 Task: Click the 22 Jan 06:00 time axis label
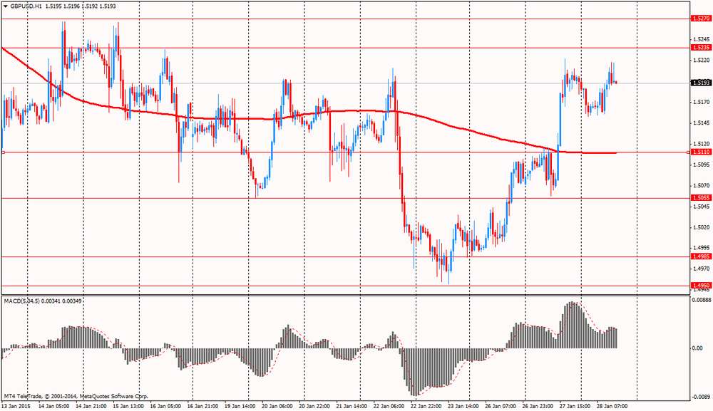(x=389, y=406)
